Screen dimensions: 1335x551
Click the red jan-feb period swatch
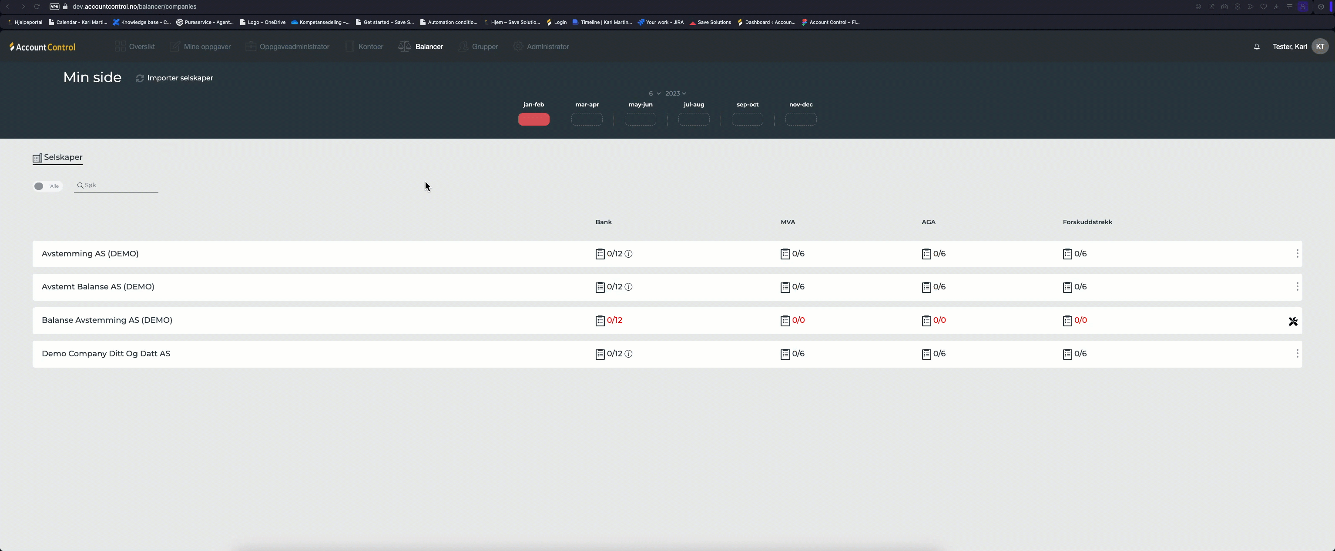[533, 119]
